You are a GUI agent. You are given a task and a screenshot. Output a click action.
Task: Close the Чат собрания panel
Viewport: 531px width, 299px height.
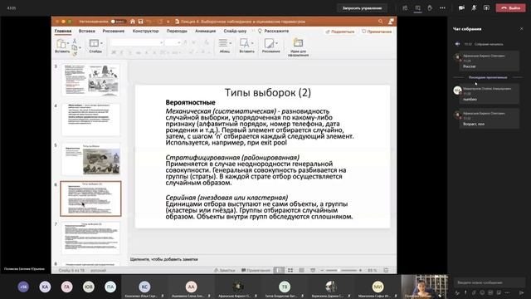coord(521,29)
